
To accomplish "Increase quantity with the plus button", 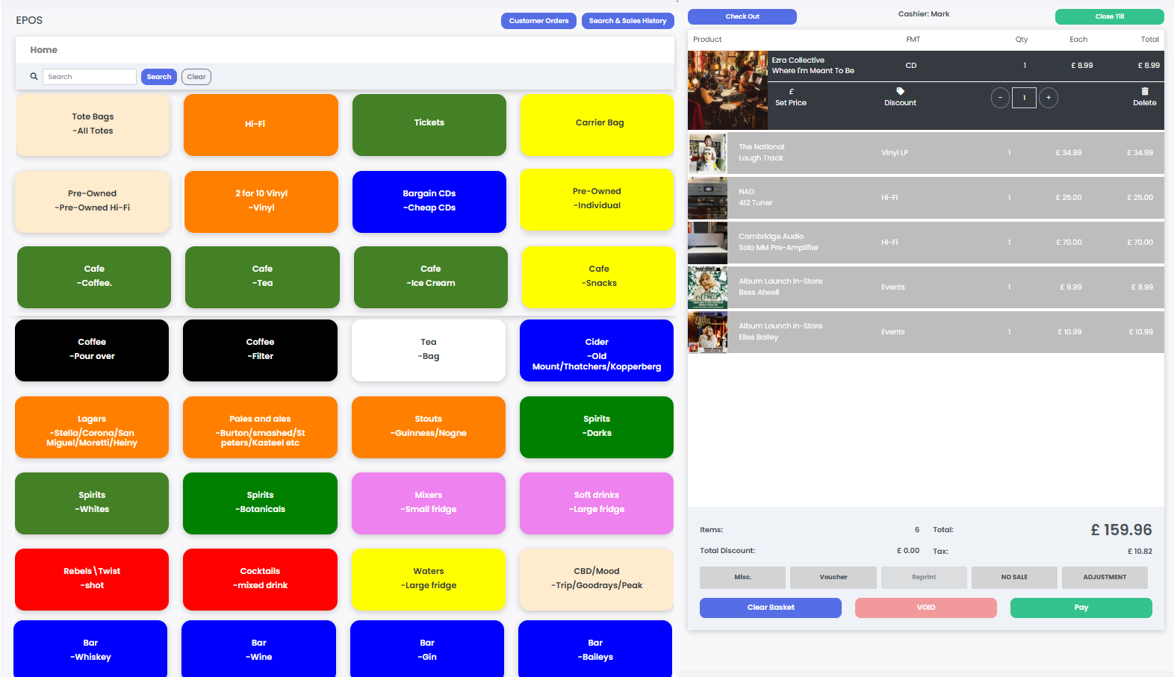I will click(1049, 98).
